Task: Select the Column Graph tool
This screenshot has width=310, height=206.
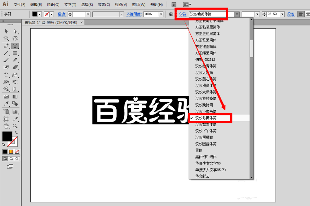Action: point(15,111)
